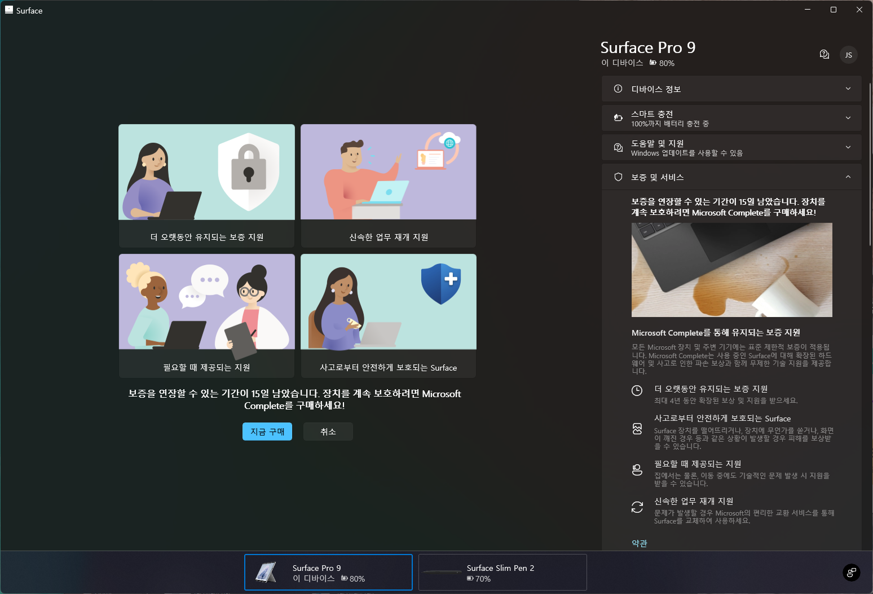
Task: Click the clock icon for longer warranty support
Action: [637, 390]
